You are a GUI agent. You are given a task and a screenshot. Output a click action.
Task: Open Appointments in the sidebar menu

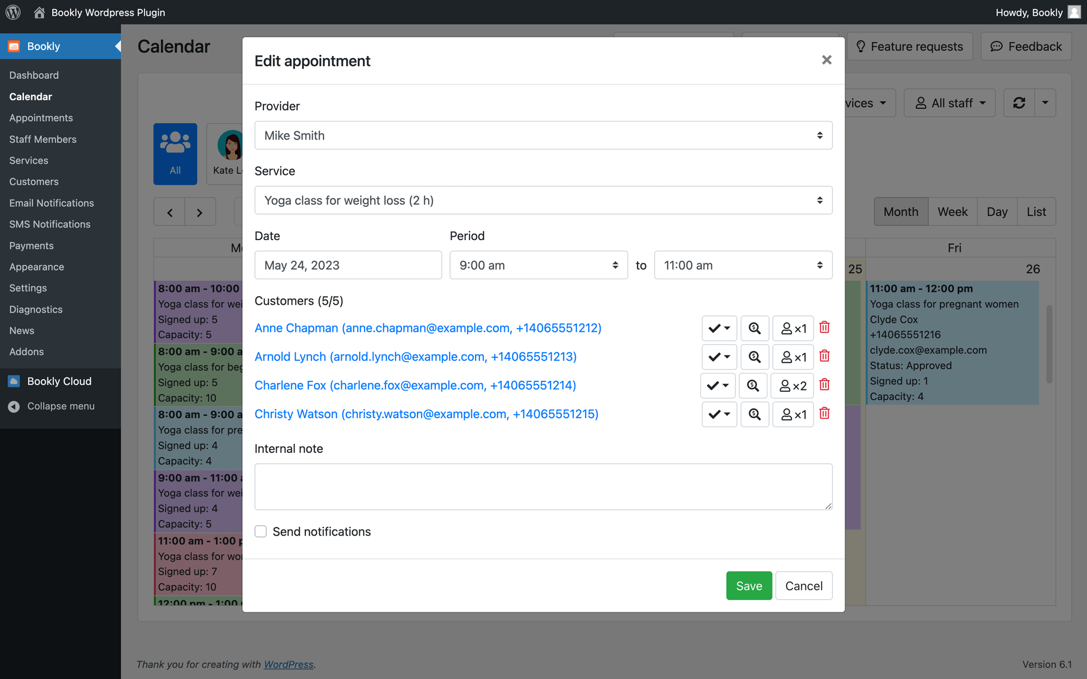click(41, 118)
